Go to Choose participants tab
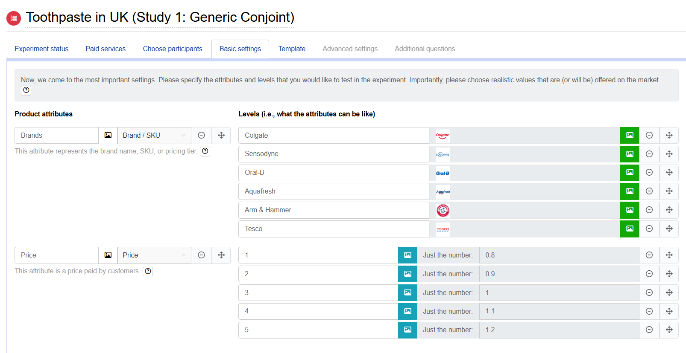The image size is (686, 353). pos(173,49)
